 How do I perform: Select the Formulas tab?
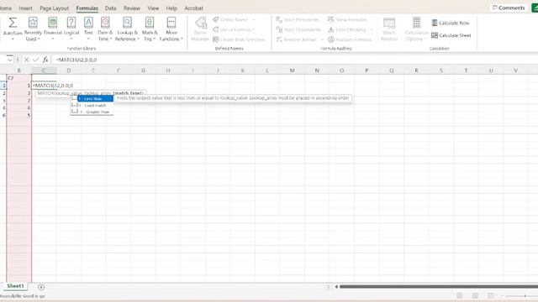87,8
